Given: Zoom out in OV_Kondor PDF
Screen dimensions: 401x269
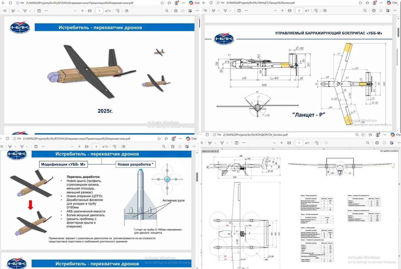Looking at the screenshot, I should point(274,143).
